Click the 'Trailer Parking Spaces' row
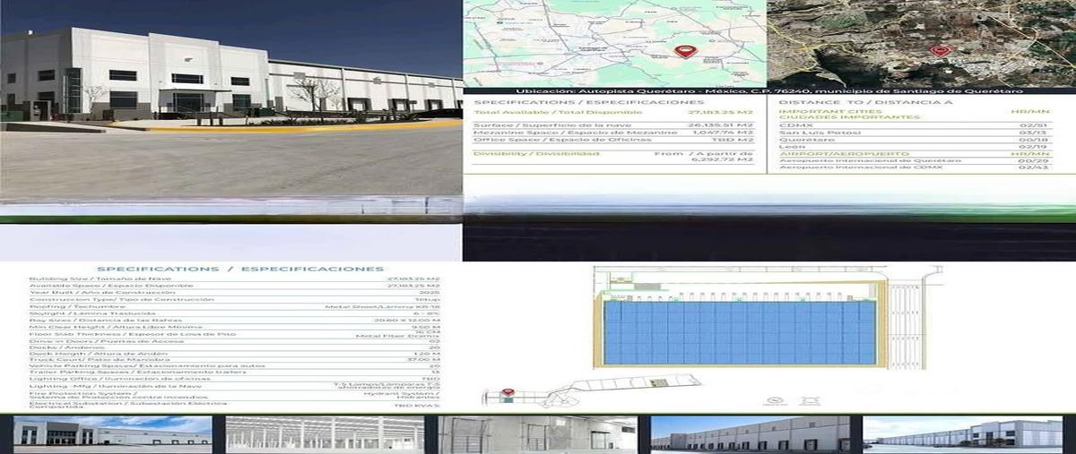This screenshot has height=454, width=1076. pyautogui.click(x=235, y=372)
